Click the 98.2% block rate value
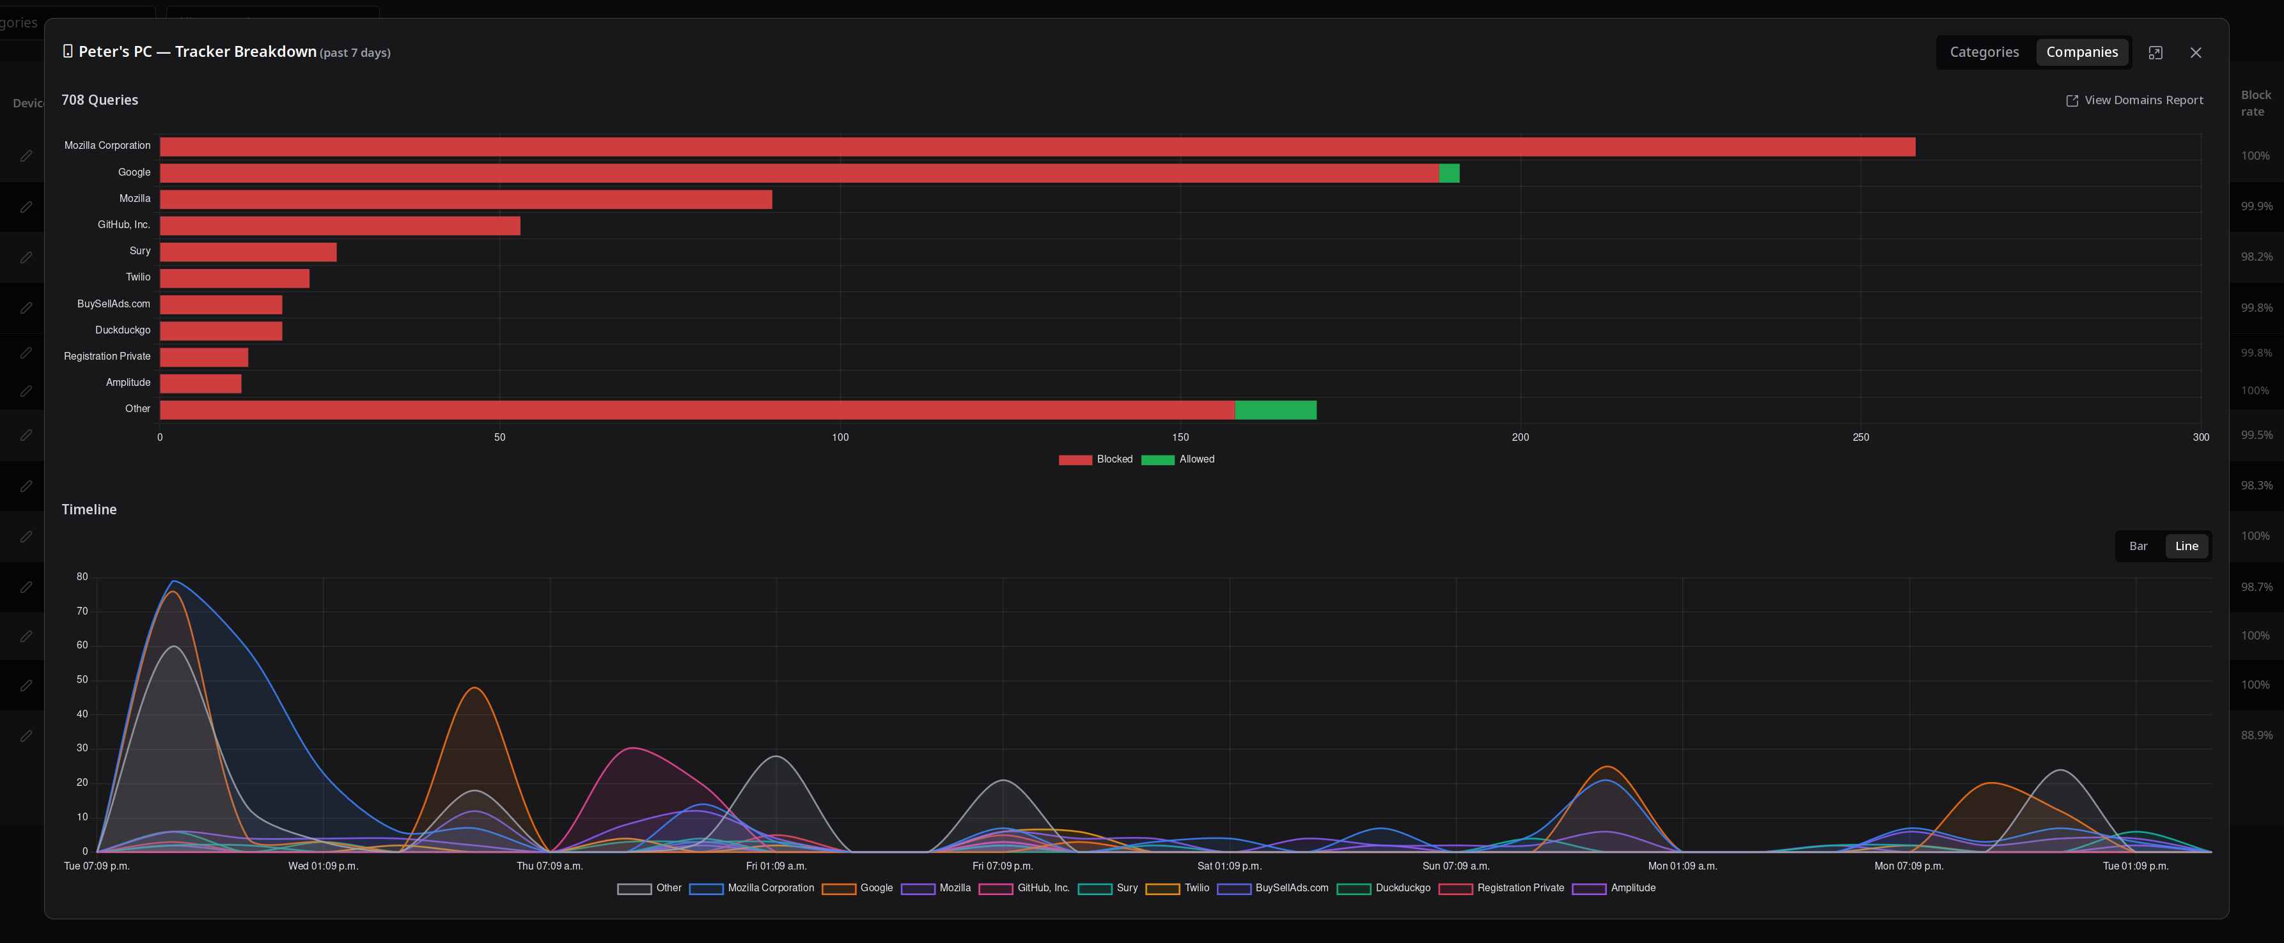Viewport: 2284px width, 943px height. (x=2256, y=256)
